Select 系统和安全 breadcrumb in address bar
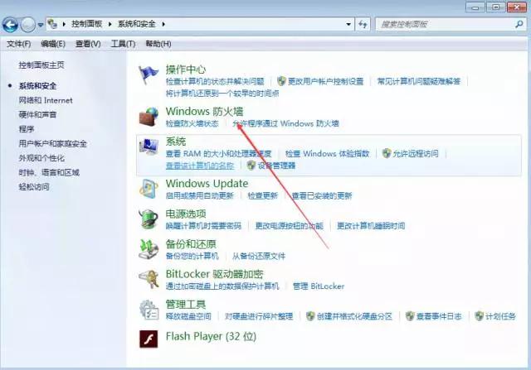This screenshot has height=370, width=531. click(x=136, y=24)
